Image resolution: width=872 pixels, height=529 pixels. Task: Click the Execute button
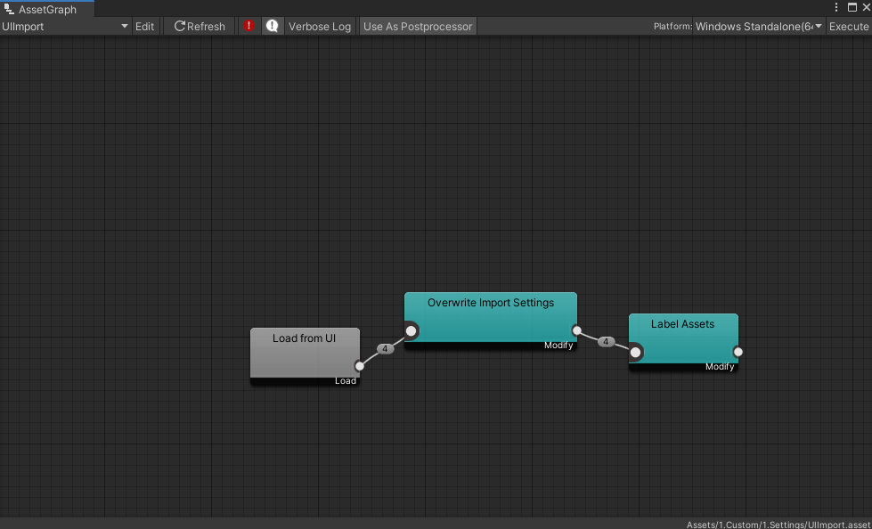850,26
